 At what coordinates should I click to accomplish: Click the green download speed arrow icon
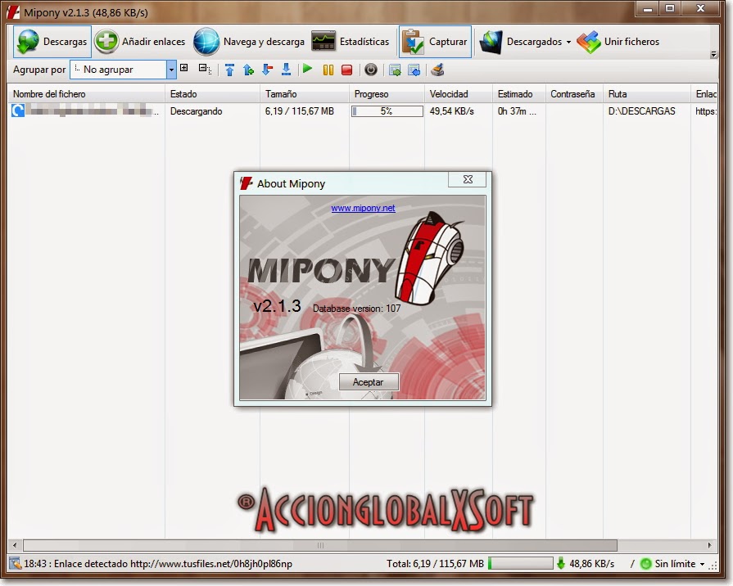tap(561, 564)
